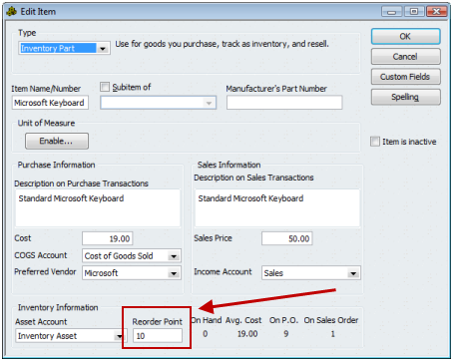
Task: Select the Cost field showing 19.00
Action: coord(108,238)
